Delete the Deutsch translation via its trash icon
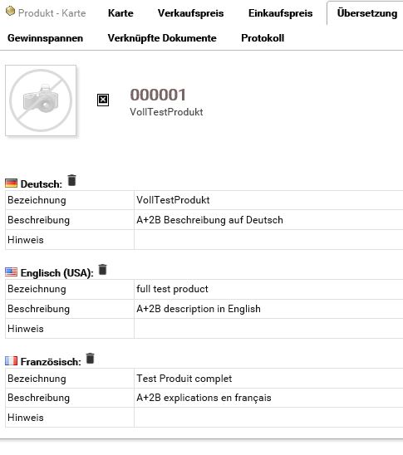403x455 pixels. (x=71, y=180)
